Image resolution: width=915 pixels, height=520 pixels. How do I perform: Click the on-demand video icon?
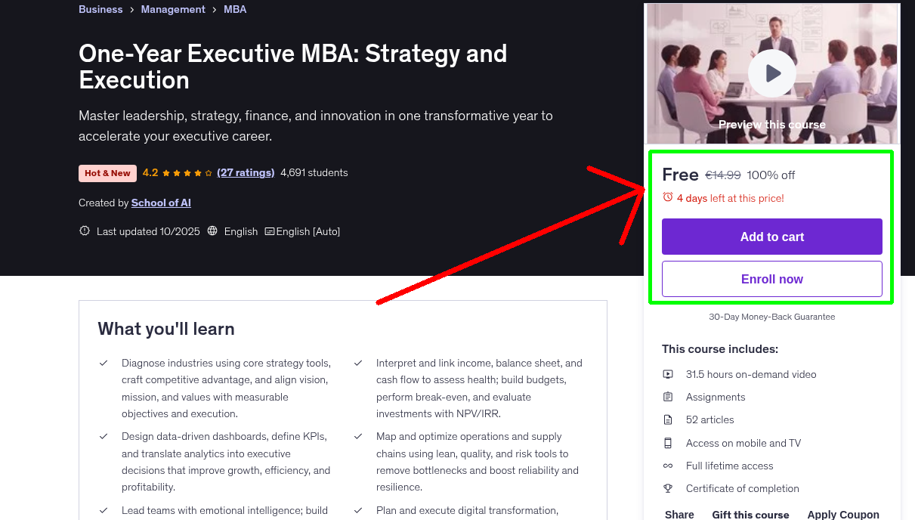[x=668, y=373]
